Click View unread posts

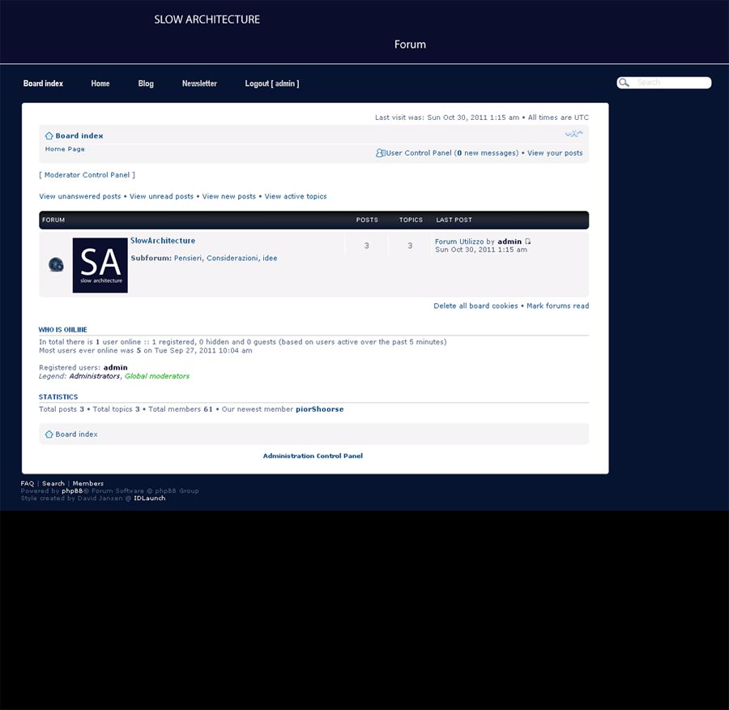[x=161, y=196]
